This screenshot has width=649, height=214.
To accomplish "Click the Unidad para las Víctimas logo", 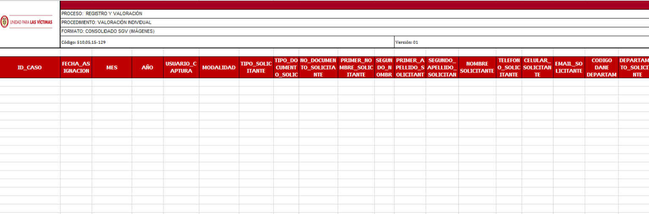I will (x=30, y=22).
